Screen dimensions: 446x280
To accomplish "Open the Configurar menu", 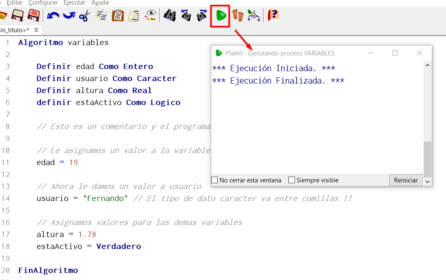I will click(x=43, y=3).
